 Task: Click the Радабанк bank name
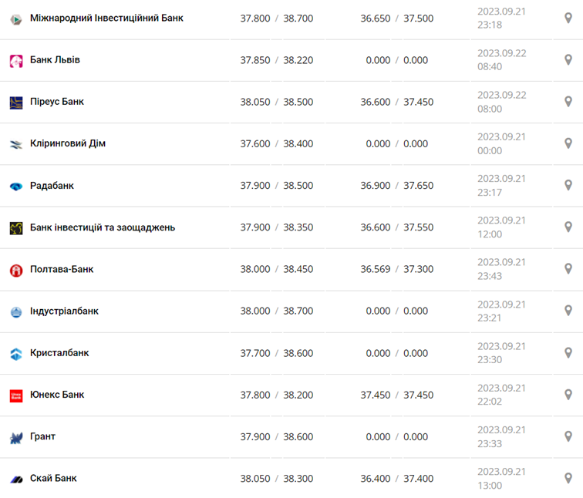point(52,186)
